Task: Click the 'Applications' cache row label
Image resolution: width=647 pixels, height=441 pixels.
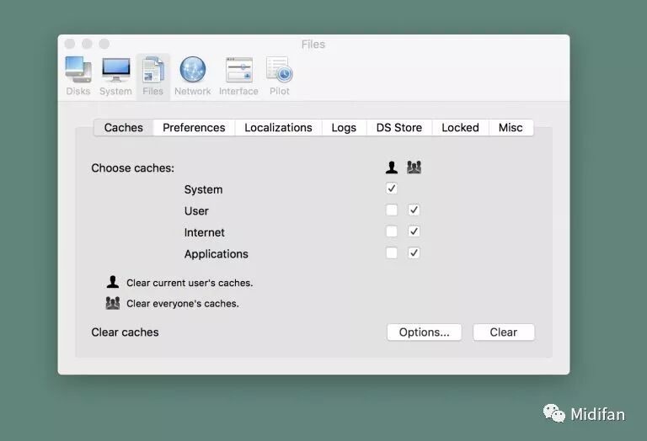Action: click(217, 254)
